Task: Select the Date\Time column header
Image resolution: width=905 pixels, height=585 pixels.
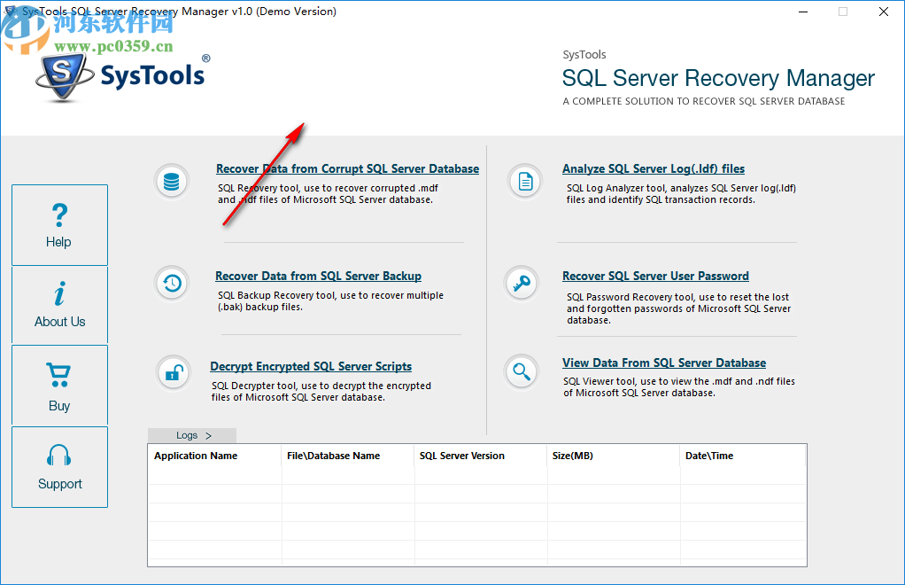Action: tap(708, 455)
